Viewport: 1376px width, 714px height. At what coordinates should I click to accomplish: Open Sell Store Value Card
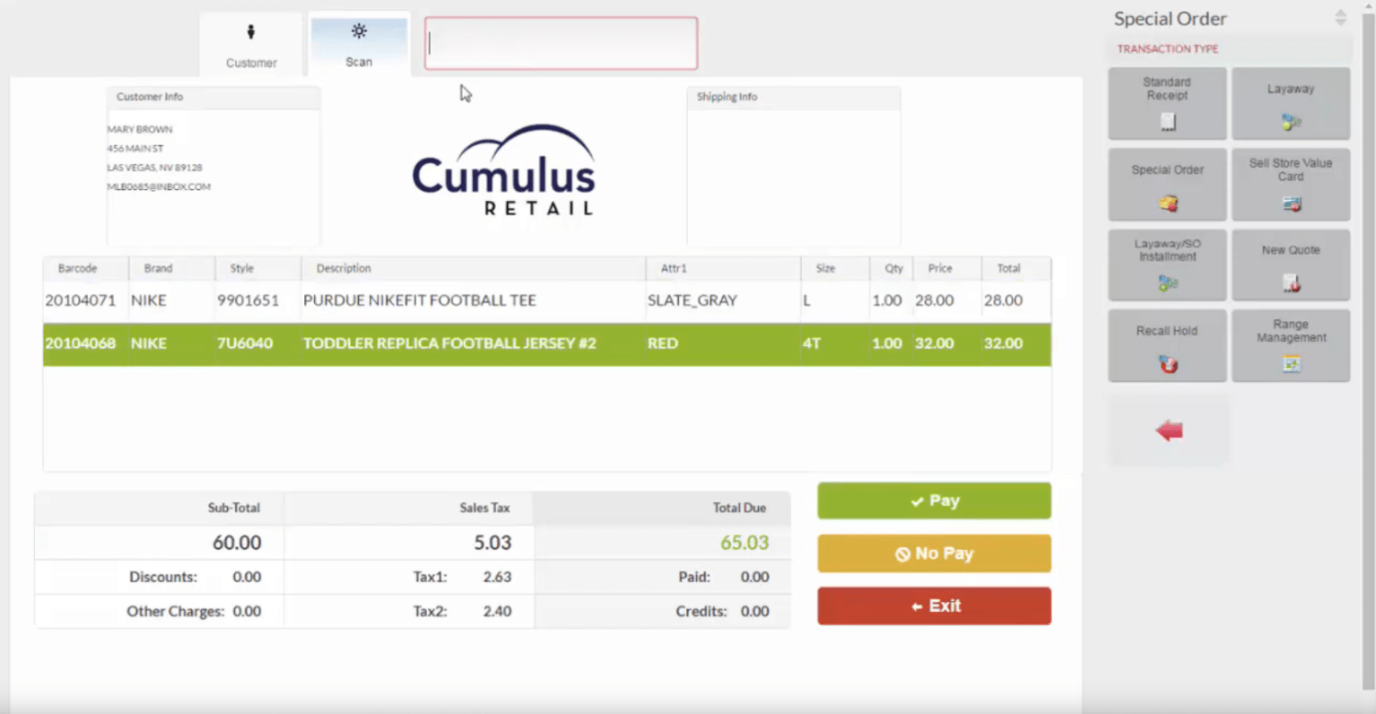pyautogui.click(x=1291, y=184)
